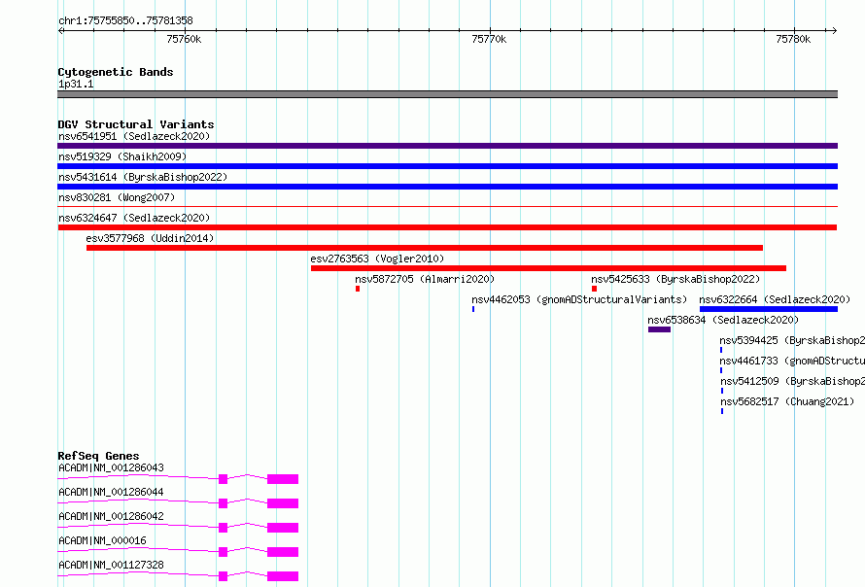
Task: Click the chr1:75755850..75781358 region label
Action: click(x=125, y=20)
